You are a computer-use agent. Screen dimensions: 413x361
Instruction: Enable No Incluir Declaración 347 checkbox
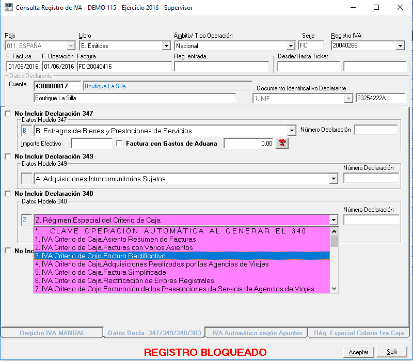[7, 114]
